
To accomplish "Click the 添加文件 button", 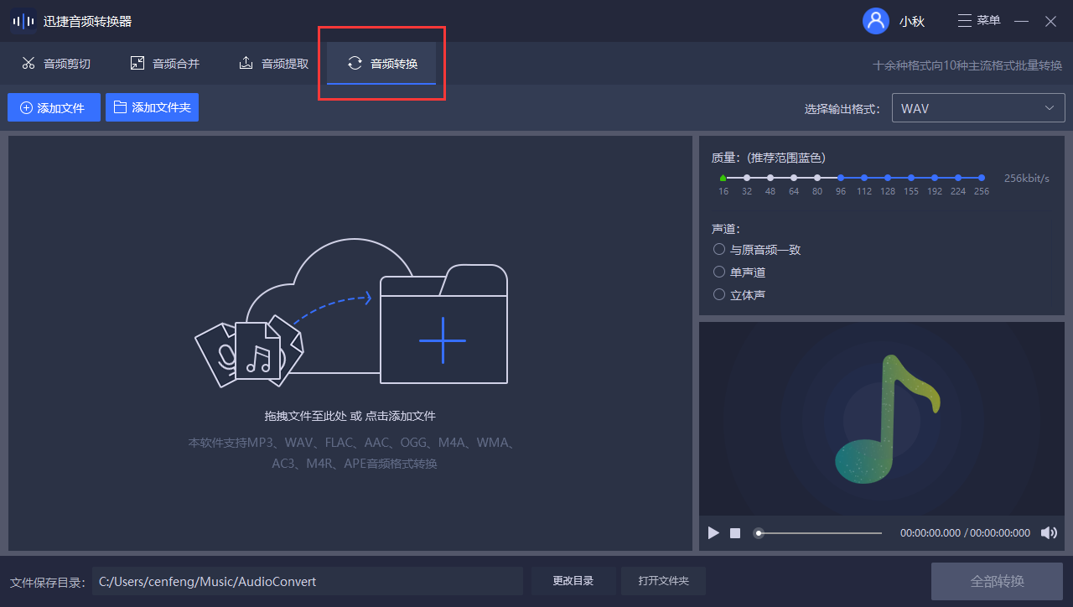I will [54, 107].
